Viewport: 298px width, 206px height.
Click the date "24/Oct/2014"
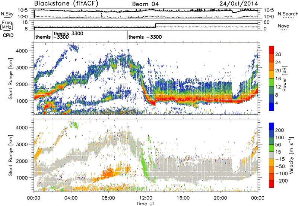(x=239, y=4)
